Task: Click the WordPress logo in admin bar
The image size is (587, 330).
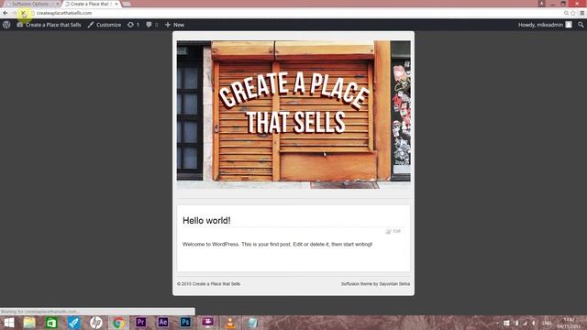Action: (6, 25)
